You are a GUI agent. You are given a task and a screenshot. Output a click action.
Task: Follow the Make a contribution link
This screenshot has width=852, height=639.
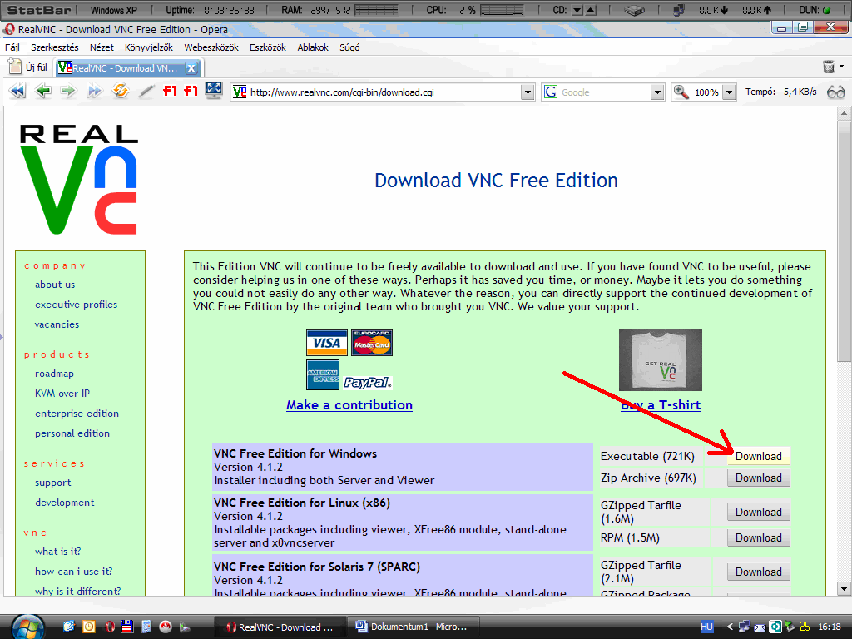[349, 405]
